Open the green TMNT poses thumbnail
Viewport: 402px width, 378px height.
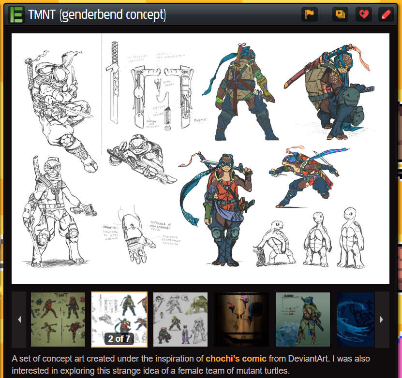click(x=58, y=320)
